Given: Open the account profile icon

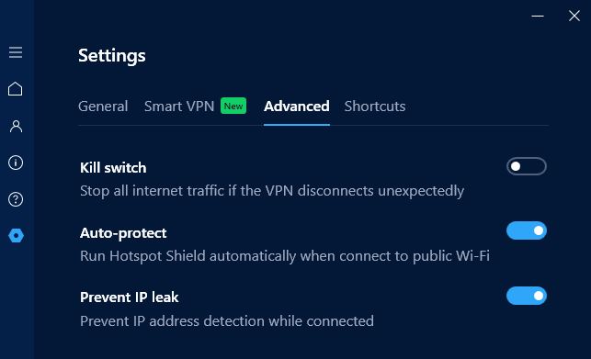Looking at the screenshot, I should point(16,126).
